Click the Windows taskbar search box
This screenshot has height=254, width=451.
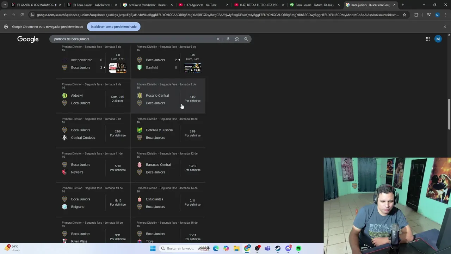coord(184,248)
